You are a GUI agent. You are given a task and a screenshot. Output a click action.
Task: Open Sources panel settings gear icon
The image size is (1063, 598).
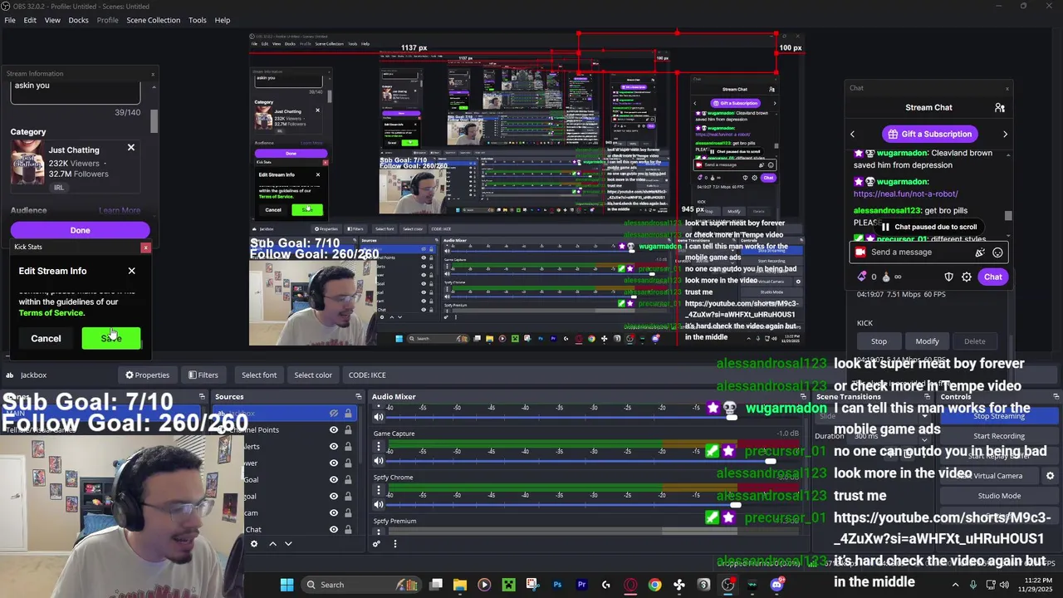(254, 544)
